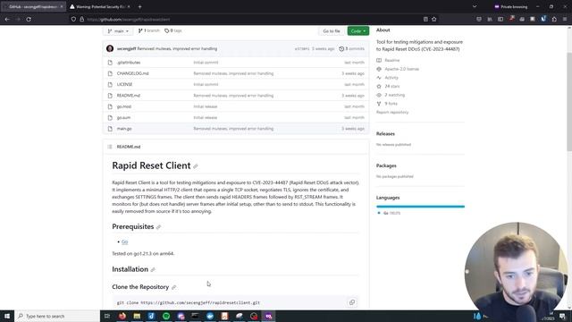The width and height of the screenshot is (572, 322).
Task: Click the blue Languages bar
Action: click(x=420, y=207)
